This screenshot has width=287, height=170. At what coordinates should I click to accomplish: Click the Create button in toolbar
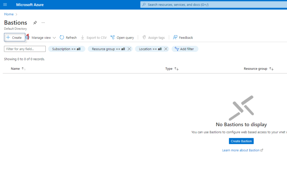[15, 37]
